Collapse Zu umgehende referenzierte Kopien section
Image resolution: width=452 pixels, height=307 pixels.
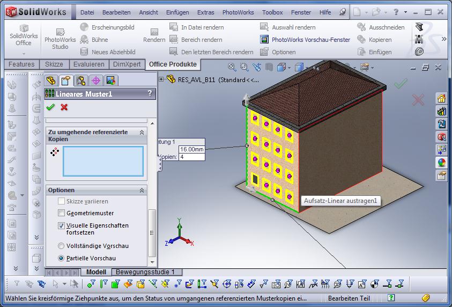tap(142, 132)
